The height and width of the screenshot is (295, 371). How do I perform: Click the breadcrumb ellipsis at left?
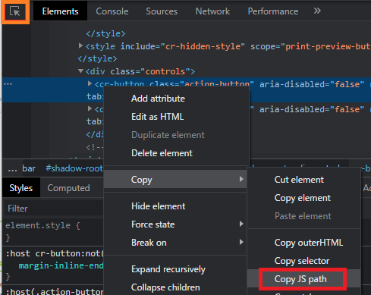coord(12,169)
